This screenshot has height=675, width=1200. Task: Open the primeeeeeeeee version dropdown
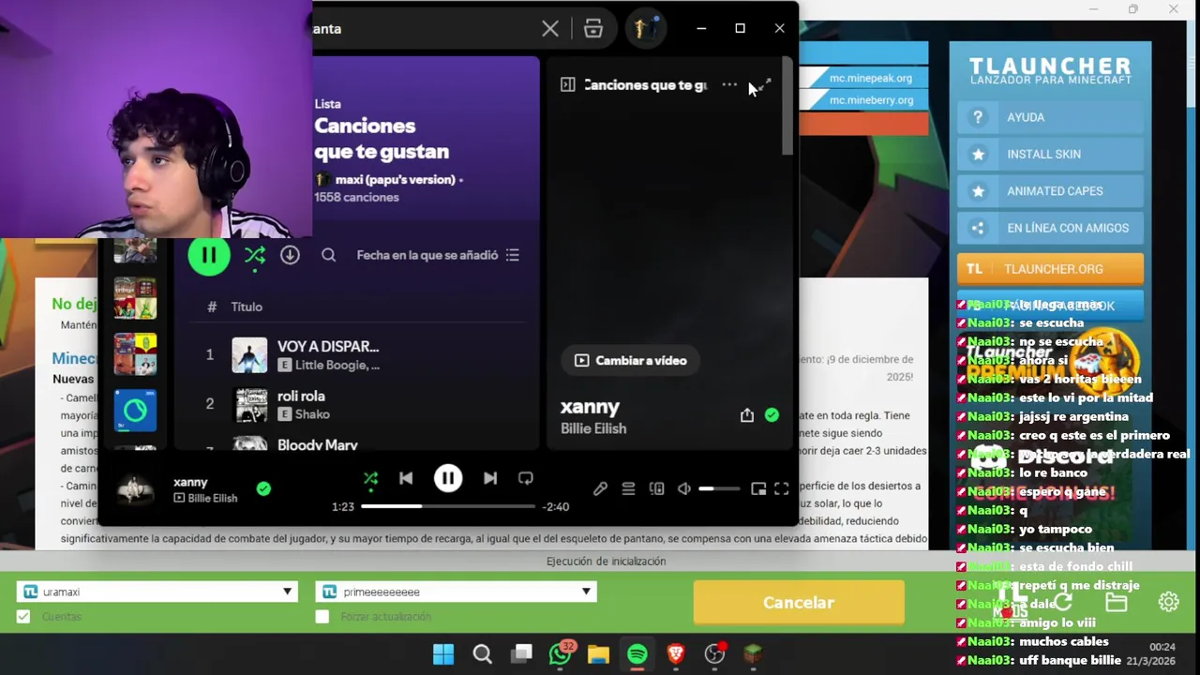click(457, 592)
